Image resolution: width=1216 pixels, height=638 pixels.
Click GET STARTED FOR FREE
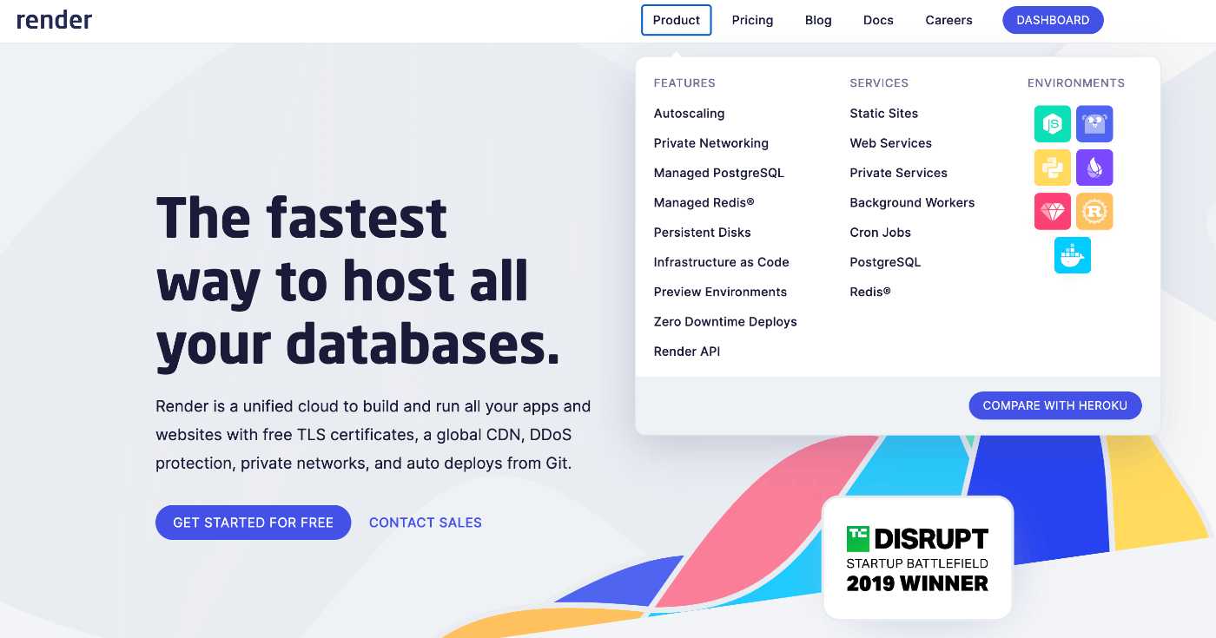pyautogui.click(x=253, y=523)
